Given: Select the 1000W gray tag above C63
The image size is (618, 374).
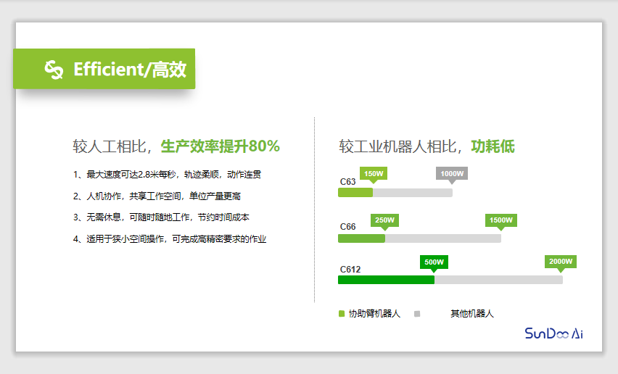Looking at the screenshot, I should pyautogui.click(x=451, y=173).
